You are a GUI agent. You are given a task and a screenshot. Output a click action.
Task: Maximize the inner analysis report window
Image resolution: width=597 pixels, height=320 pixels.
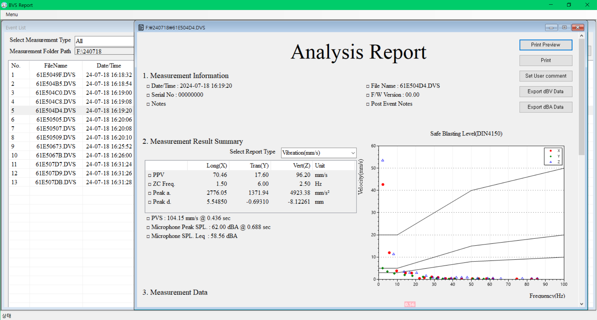point(564,28)
